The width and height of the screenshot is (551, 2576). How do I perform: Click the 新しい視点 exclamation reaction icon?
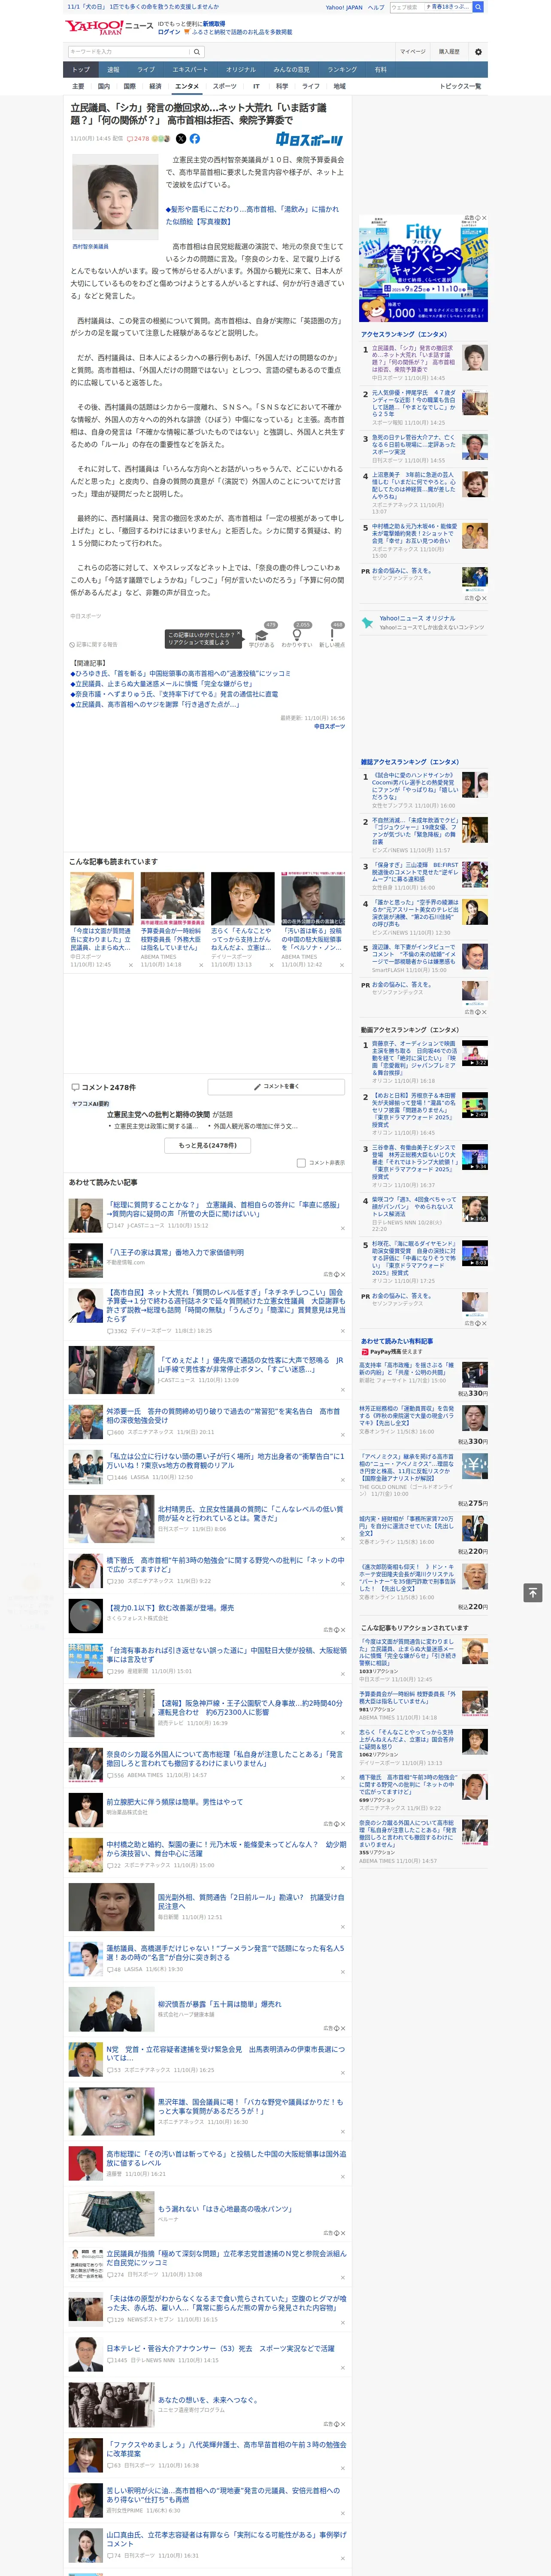click(332, 634)
